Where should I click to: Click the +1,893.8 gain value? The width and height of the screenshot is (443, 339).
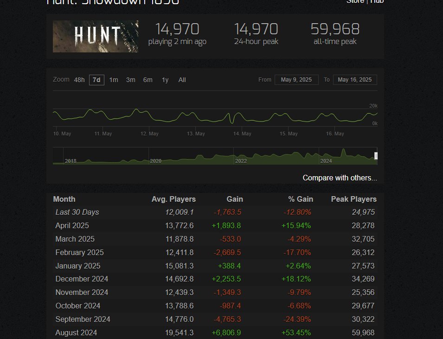(x=226, y=225)
